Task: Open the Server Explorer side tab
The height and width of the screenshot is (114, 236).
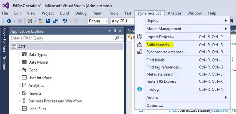Action: coord(4,40)
